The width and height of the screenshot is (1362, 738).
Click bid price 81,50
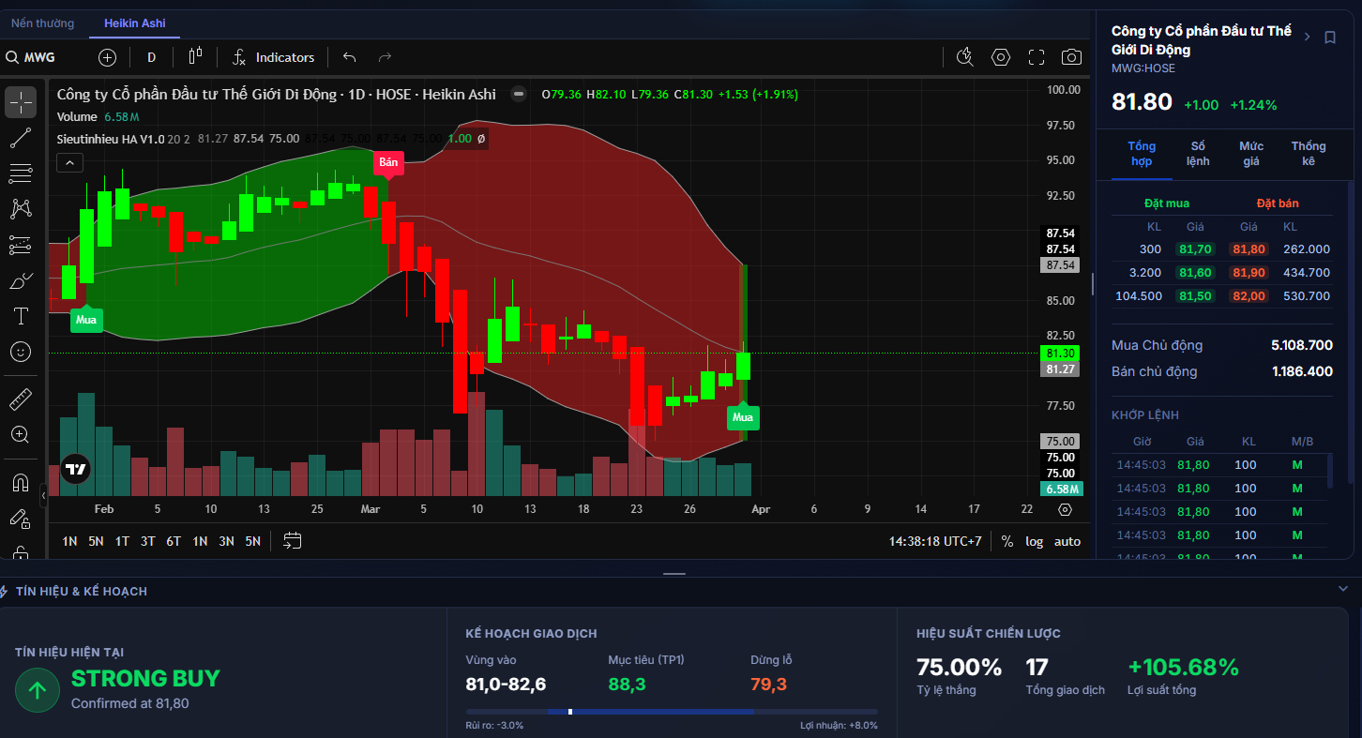[x=1195, y=296]
